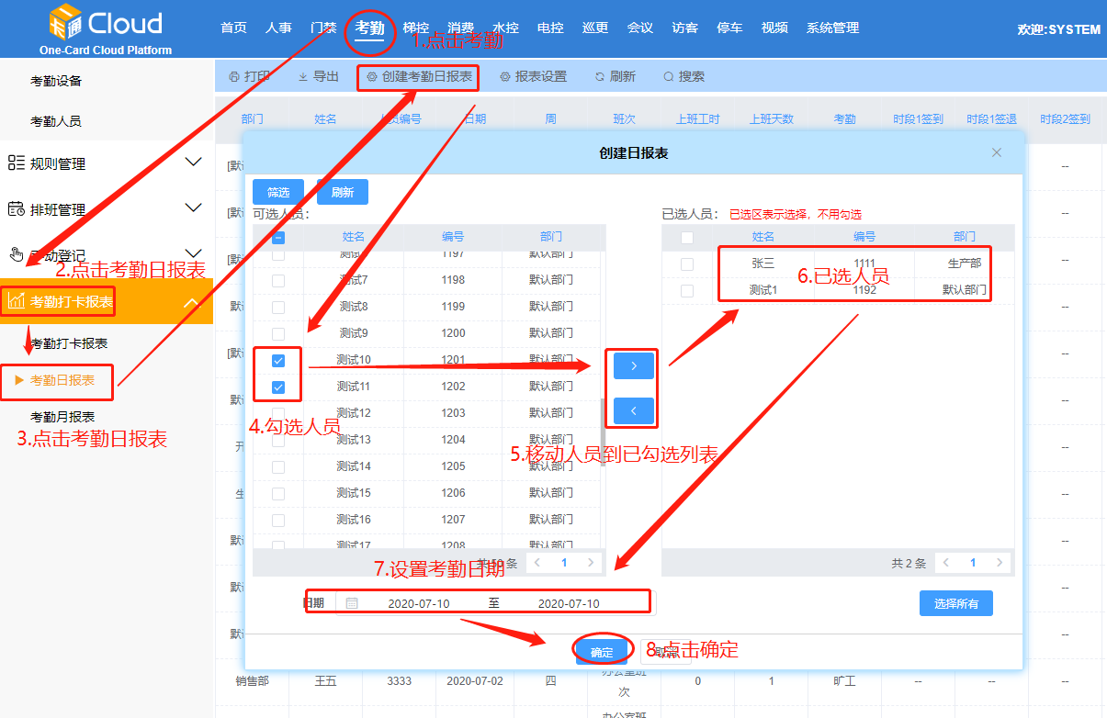Click the search (搜索) toolbar icon
Screen dimensions: 1107x718
(x=668, y=77)
